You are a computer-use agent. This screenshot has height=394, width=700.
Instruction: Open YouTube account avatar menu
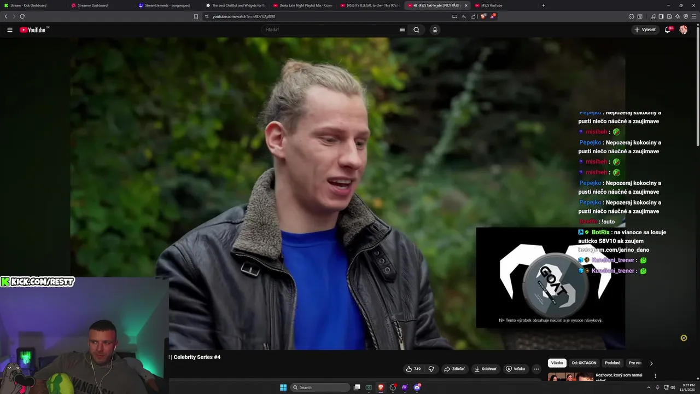point(683,30)
